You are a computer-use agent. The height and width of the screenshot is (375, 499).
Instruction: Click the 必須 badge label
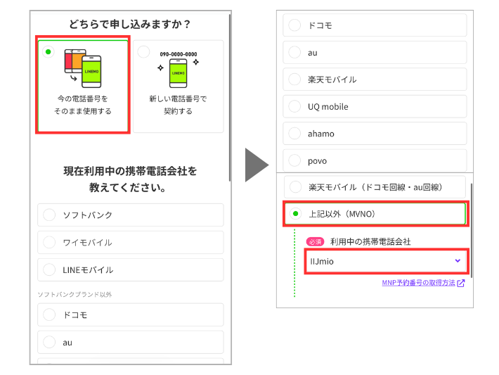[x=315, y=242]
